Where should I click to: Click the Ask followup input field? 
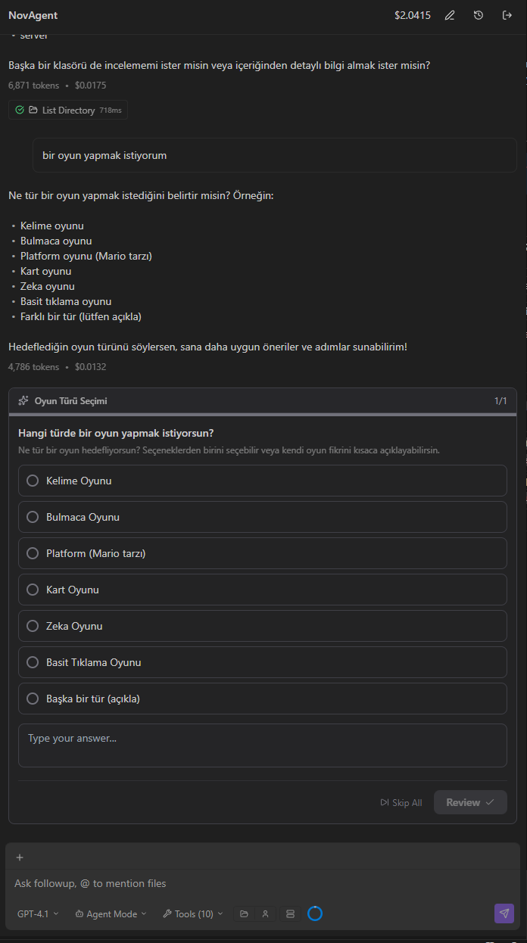pos(263,883)
